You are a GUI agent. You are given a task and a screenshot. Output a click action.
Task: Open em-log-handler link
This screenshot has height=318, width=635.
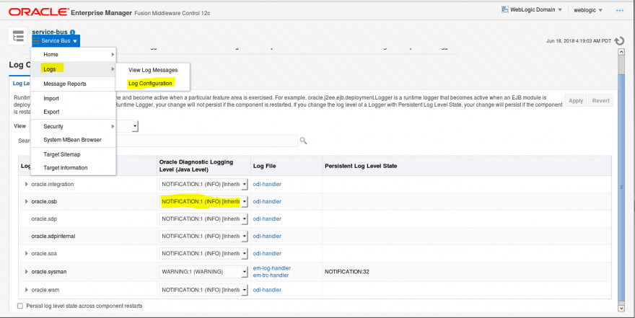[x=271, y=268]
